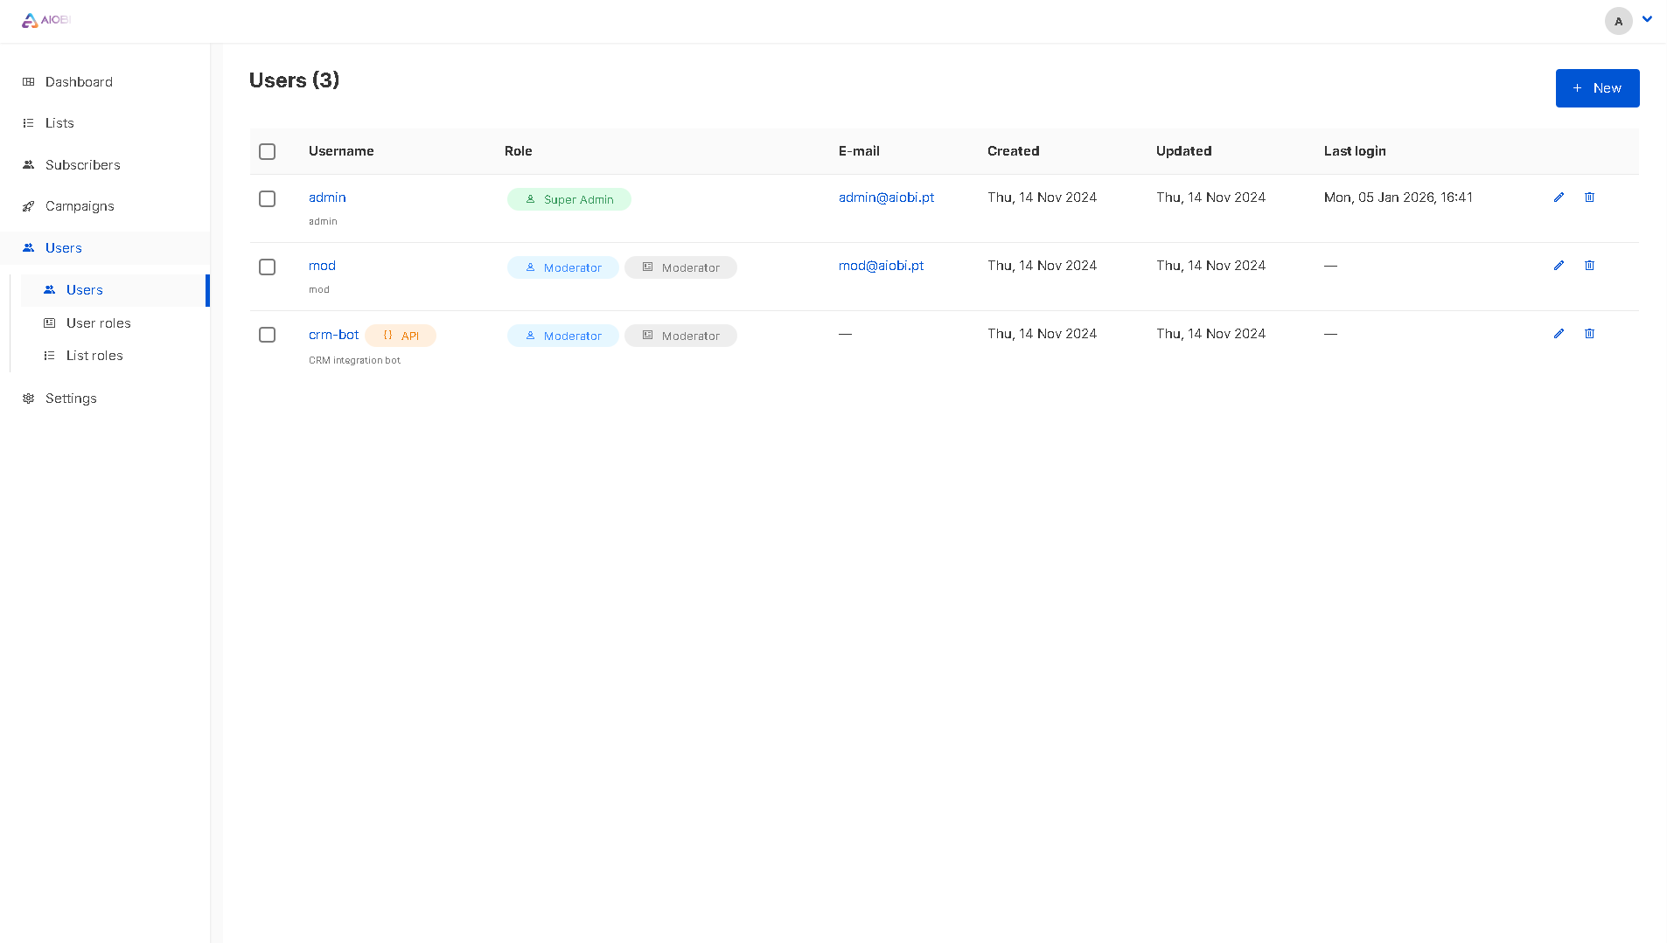Click the New user button
This screenshot has width=1667, height=943.
[1597, 88]
